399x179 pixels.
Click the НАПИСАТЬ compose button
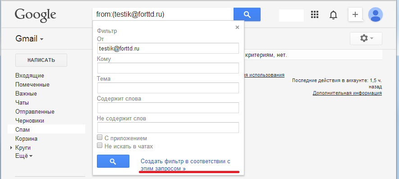[41, 60]
